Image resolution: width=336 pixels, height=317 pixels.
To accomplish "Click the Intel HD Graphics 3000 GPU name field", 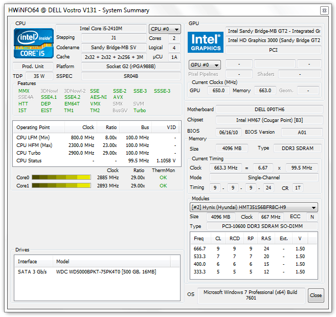I will (x=274, y=40).
